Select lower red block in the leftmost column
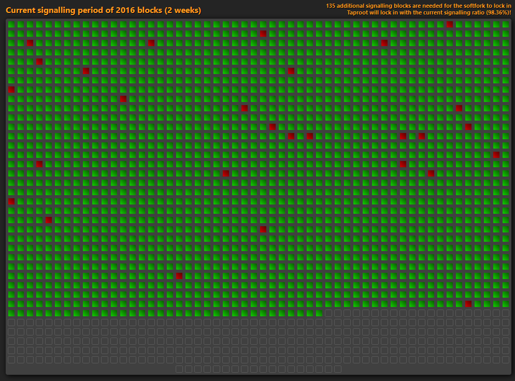 [x=11, y=201]
